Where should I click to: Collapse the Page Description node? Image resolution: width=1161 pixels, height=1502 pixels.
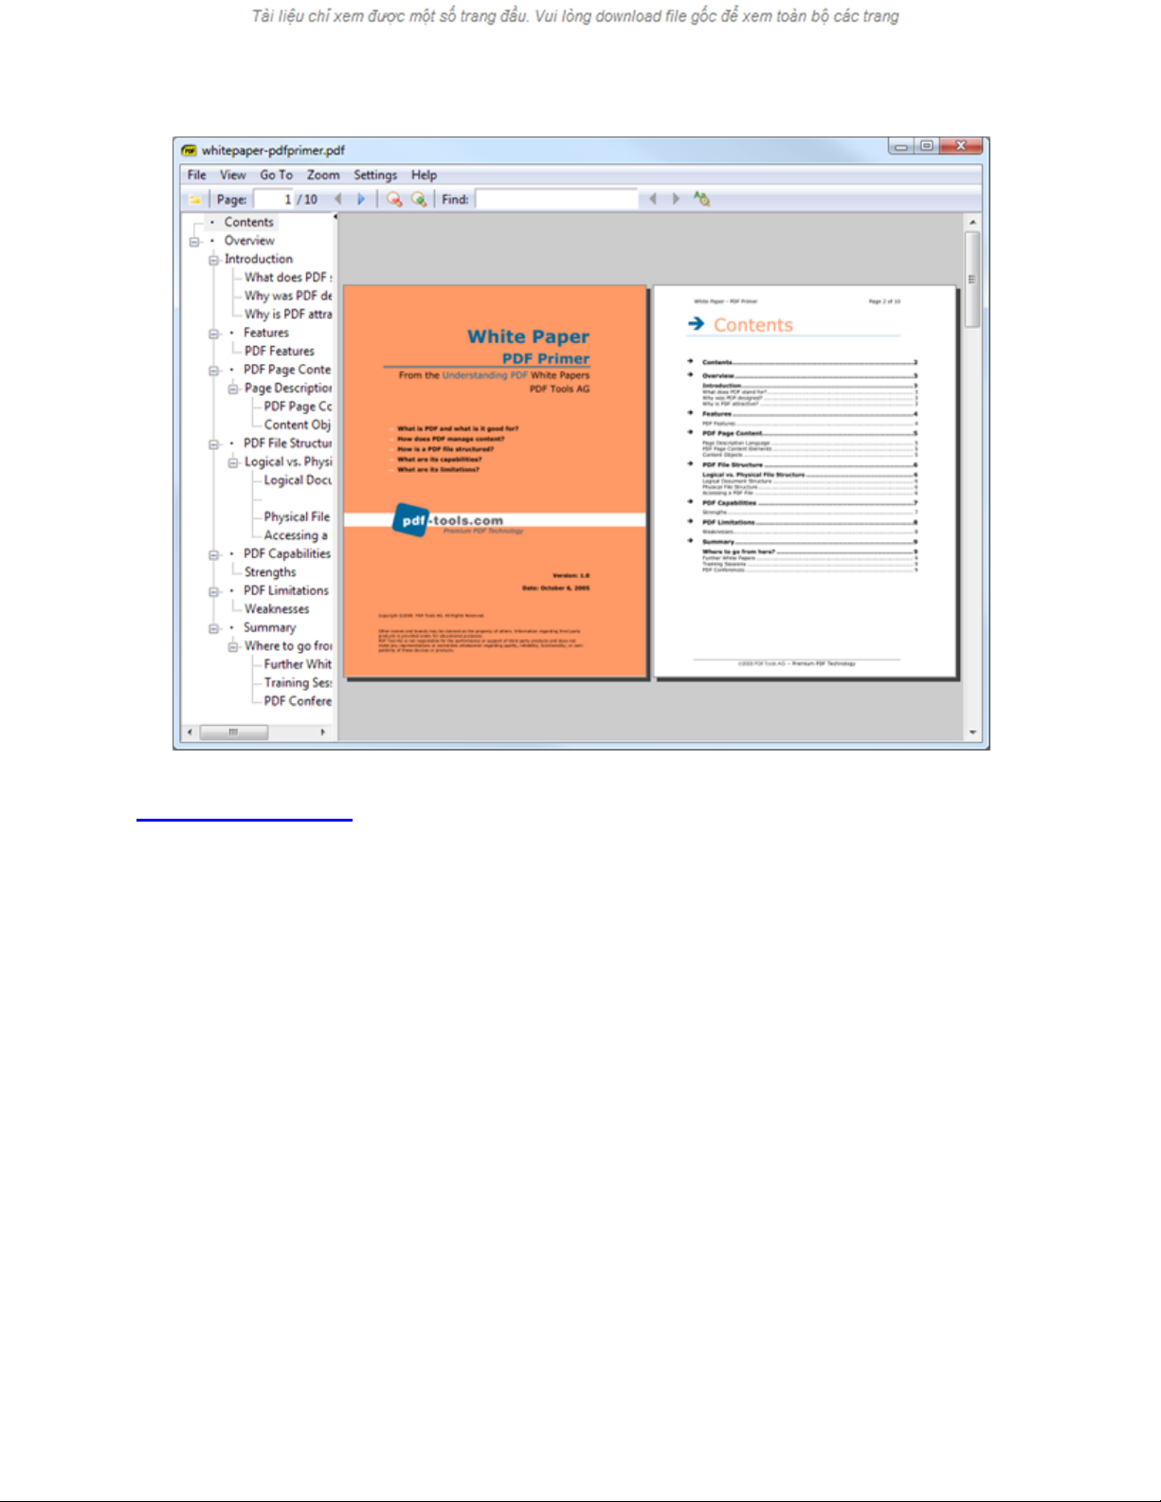233,389
